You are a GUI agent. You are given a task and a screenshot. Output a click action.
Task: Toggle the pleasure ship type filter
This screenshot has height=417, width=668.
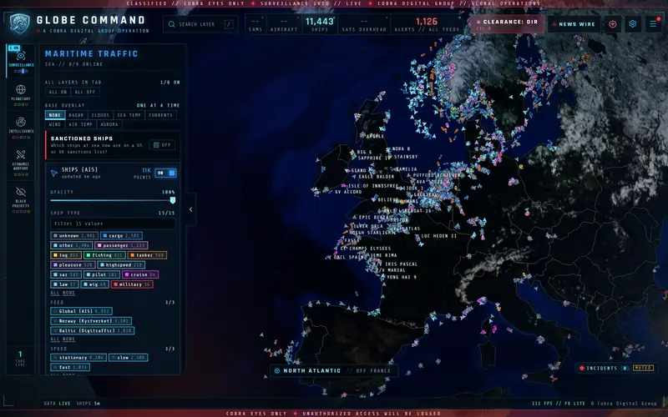tap(73, 264)
